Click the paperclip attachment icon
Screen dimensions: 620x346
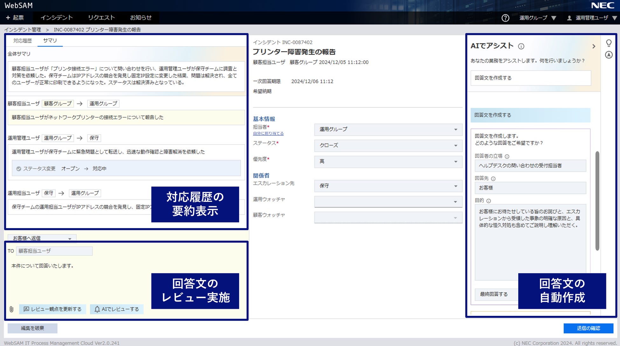[11, 309]
